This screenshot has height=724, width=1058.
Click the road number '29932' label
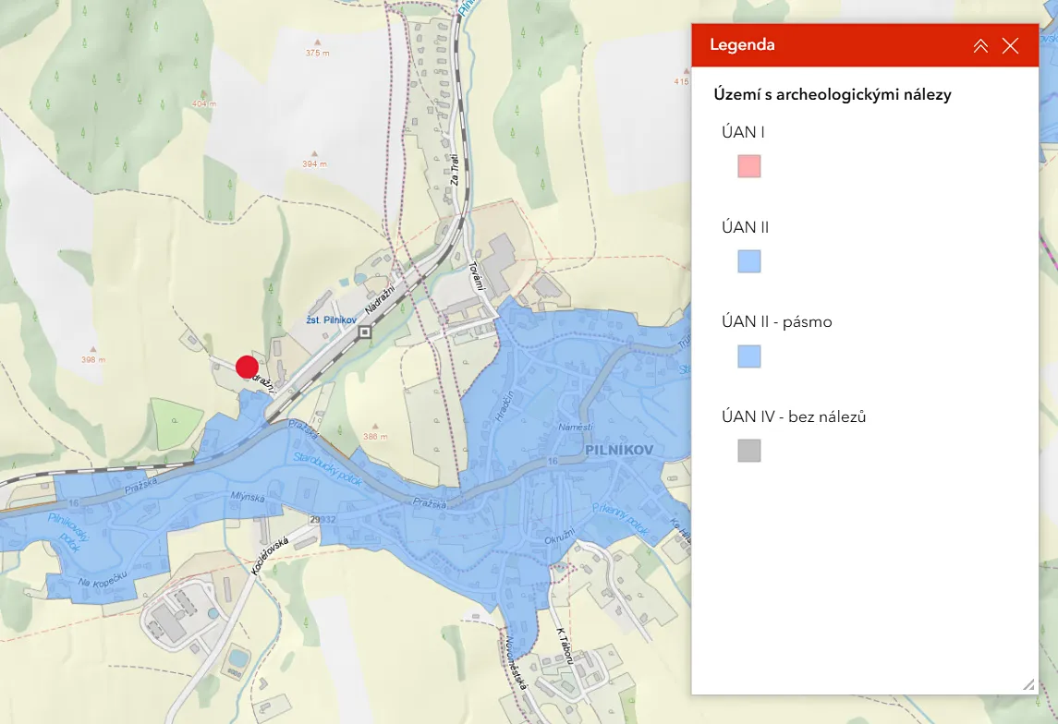tap(322, 520)
